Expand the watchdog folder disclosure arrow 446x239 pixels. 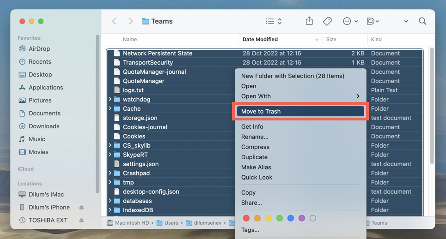(x=110, y=99)
